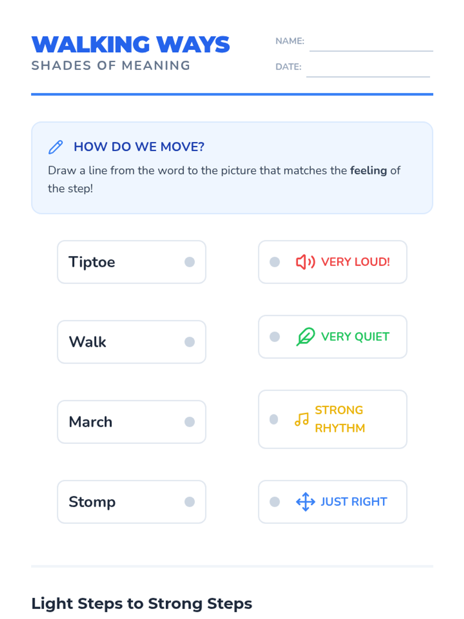Click the dot beside Strong Rhythm
This screenshot has height=619, width=464.
pyautogui.click(x=274, y=419)
